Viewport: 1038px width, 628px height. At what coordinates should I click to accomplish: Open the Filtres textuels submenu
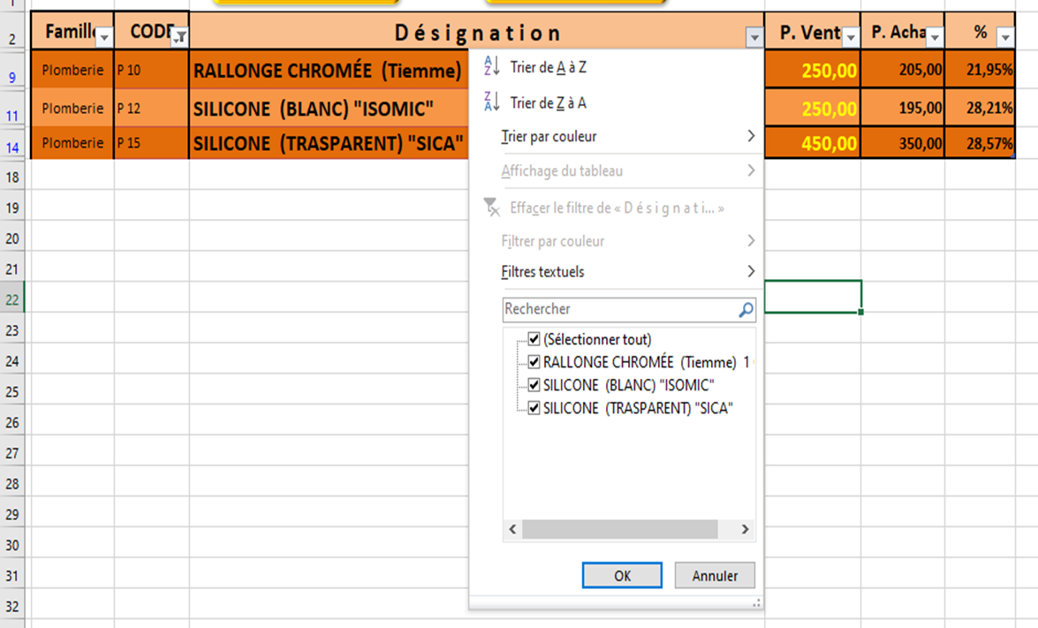tap(625, 272)
